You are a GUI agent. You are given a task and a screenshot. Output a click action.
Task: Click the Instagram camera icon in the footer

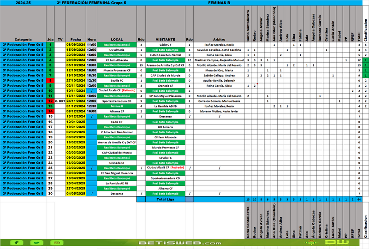pyautogui.click(x=57, y=243)
